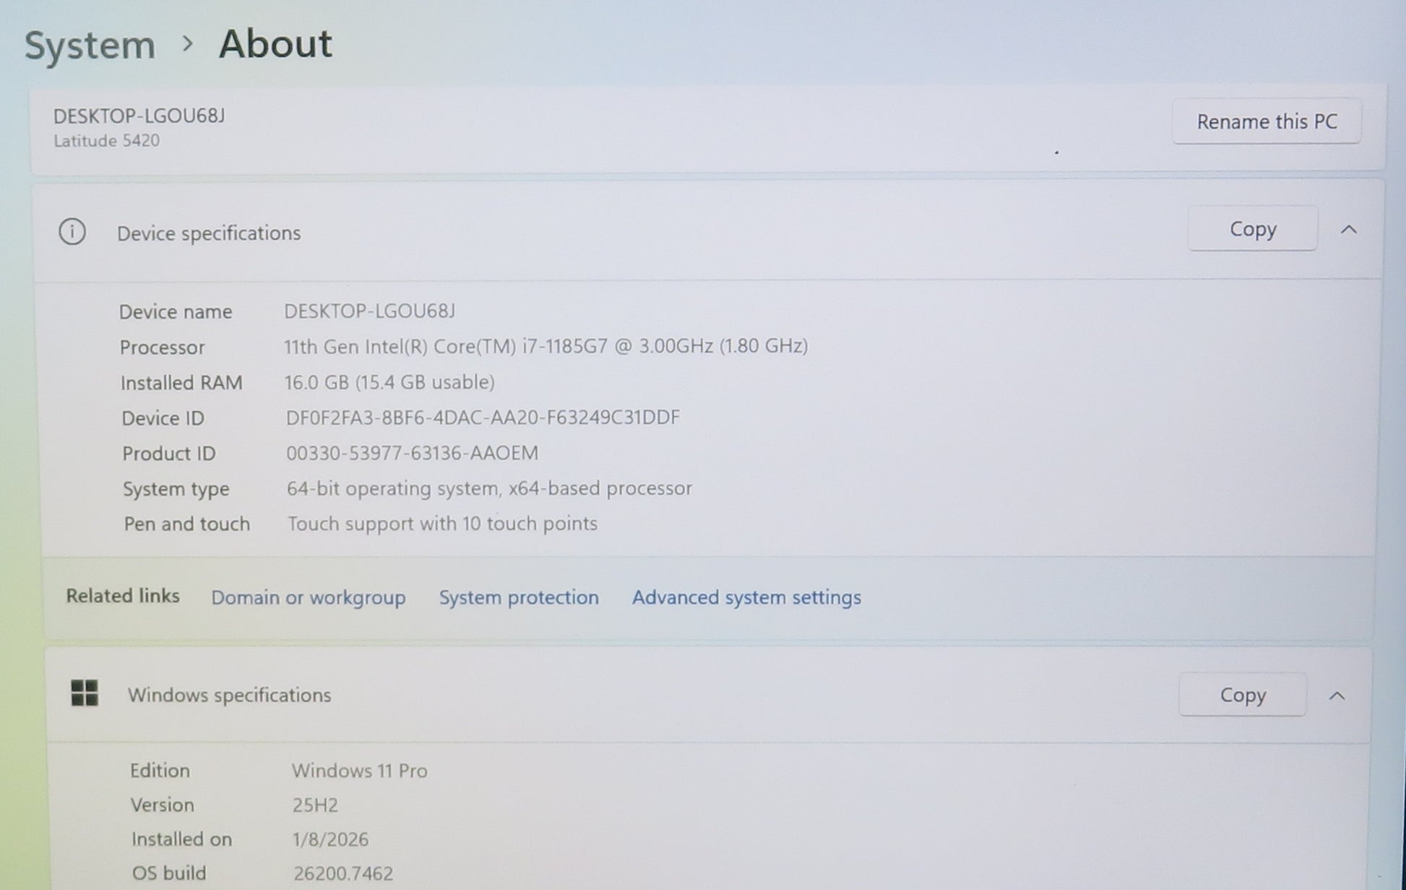This screenshot has width=1406, height=890.
Task: Click the Device specifications header label
Action: (x=209, y=233)
